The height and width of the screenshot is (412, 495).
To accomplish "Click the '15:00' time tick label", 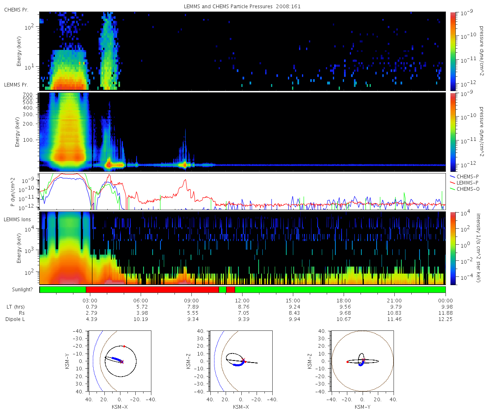I will click(293, 300).
